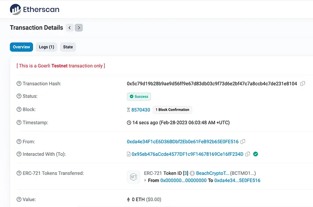This screenshot has height=207, width=313.
Task: Click the 1 Block Confirmation badge
Action: [x=172, y=110]
